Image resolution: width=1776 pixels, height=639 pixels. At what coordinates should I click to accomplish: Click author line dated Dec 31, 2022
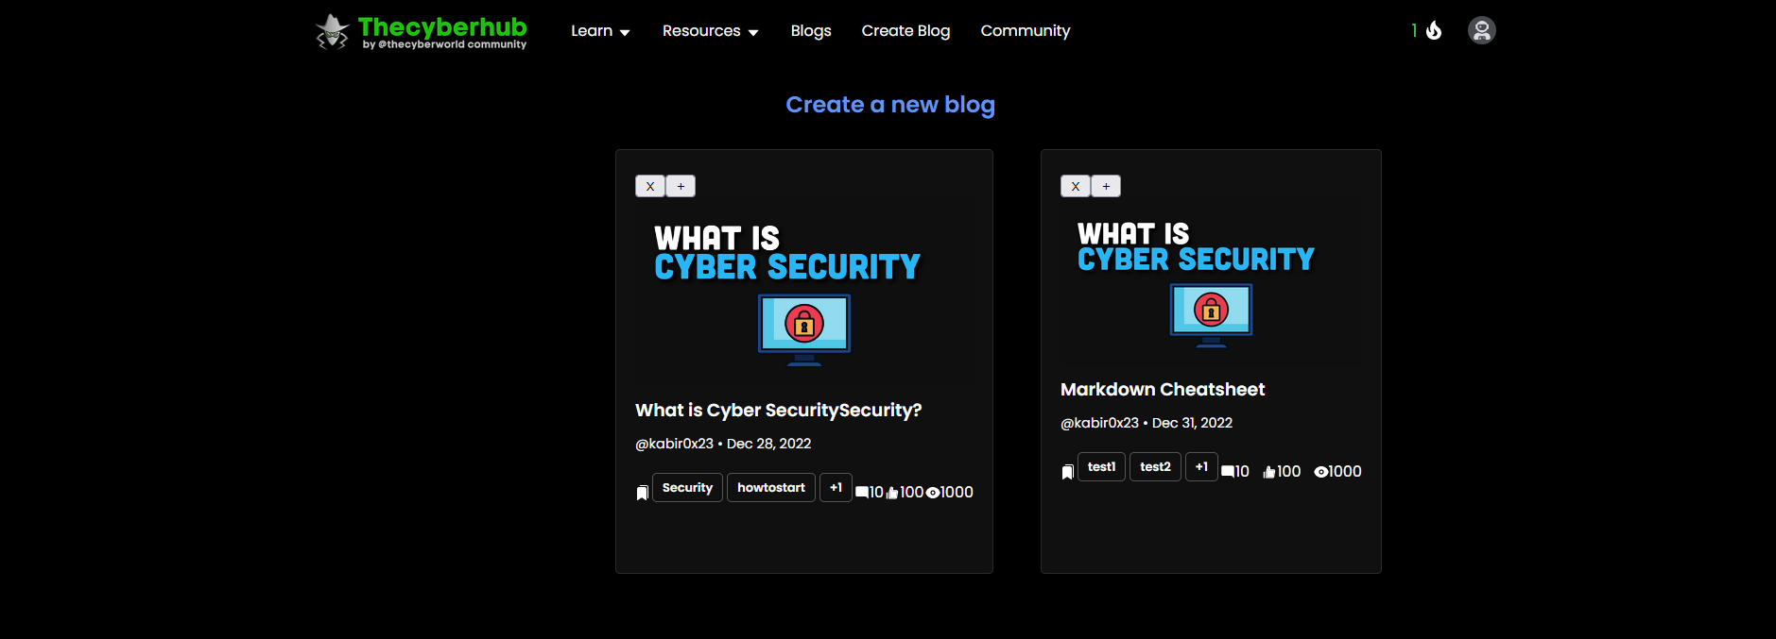pos(1147,423)
